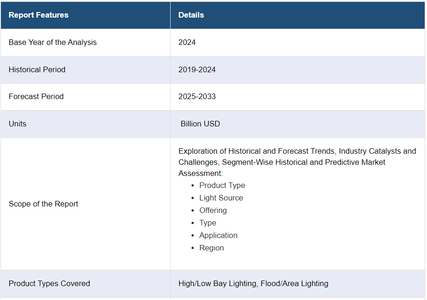Click the Details column header
The width and height of the screenshot is (427, 300).
[191, 15]
